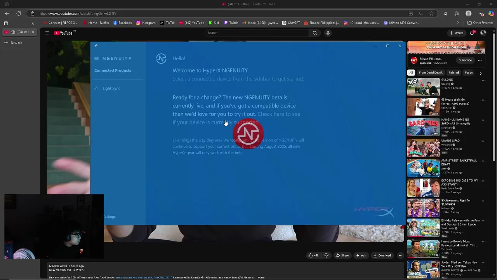Screen dimensions: 497x280
Task: Click the address bar URL
Action: [x=77, y=14]
